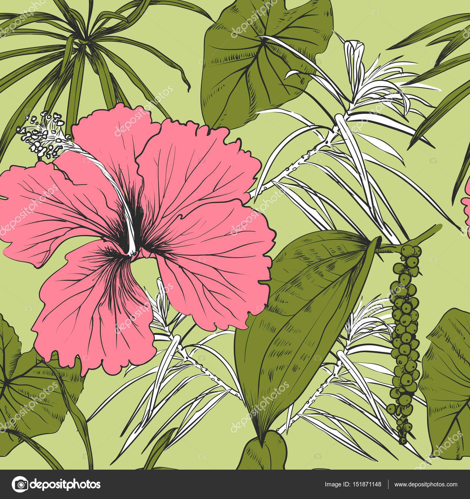Click the depositphotos camera logo icon
The image size is (470, 499).
tap(20, 485)
